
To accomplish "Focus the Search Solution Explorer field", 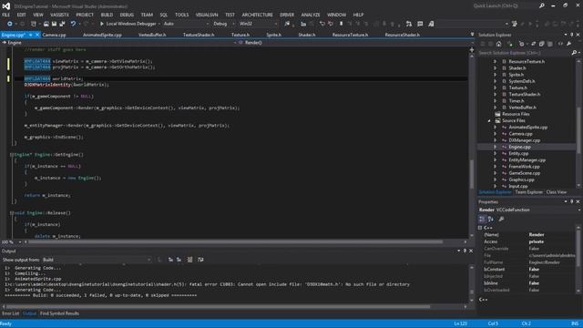I will point(525,53).
